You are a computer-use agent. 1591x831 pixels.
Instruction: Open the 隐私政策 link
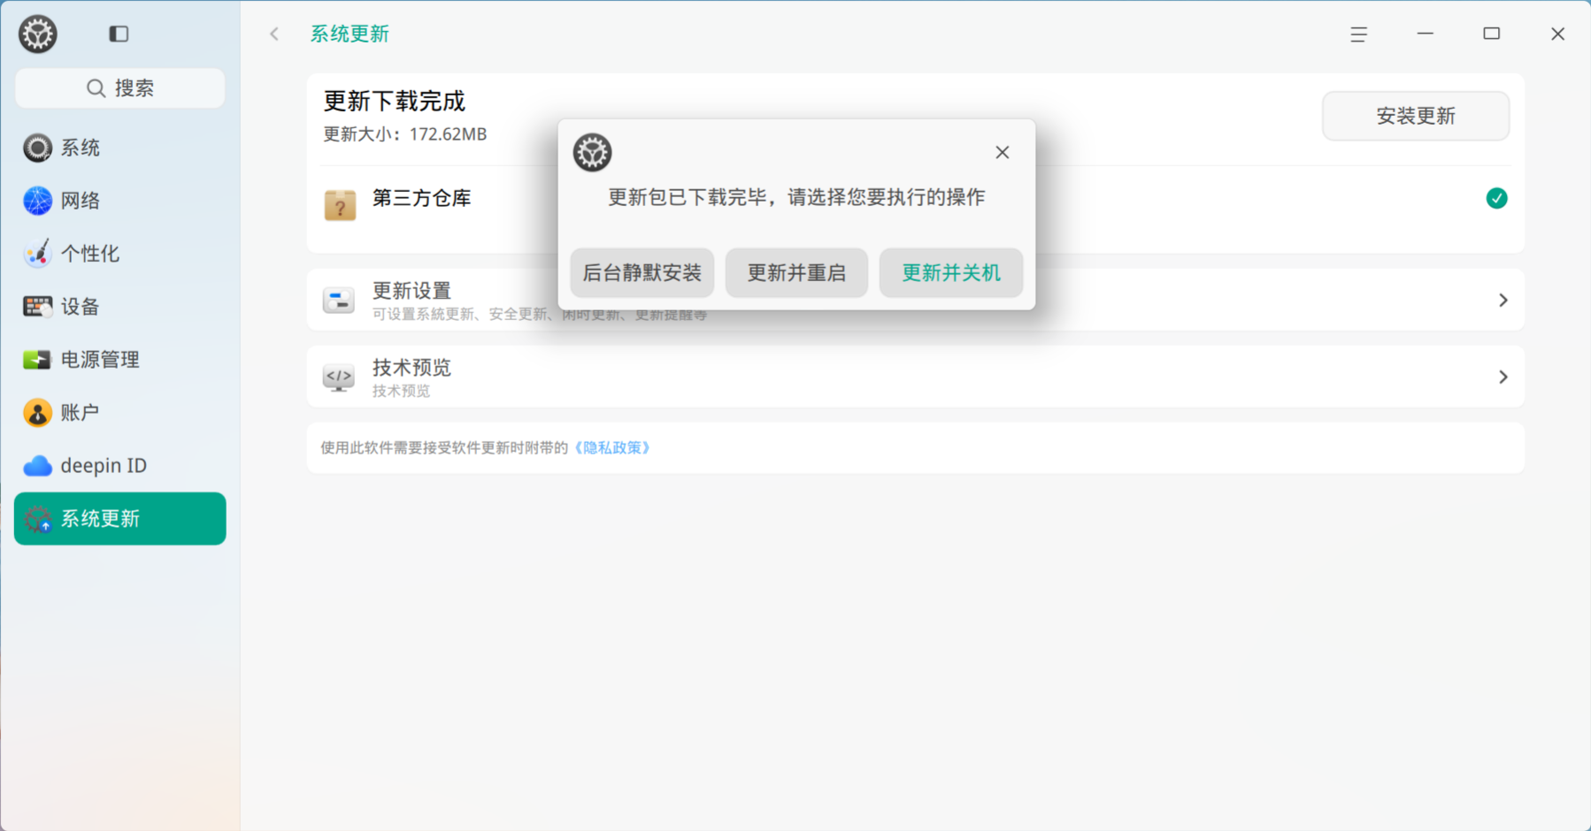612,447
